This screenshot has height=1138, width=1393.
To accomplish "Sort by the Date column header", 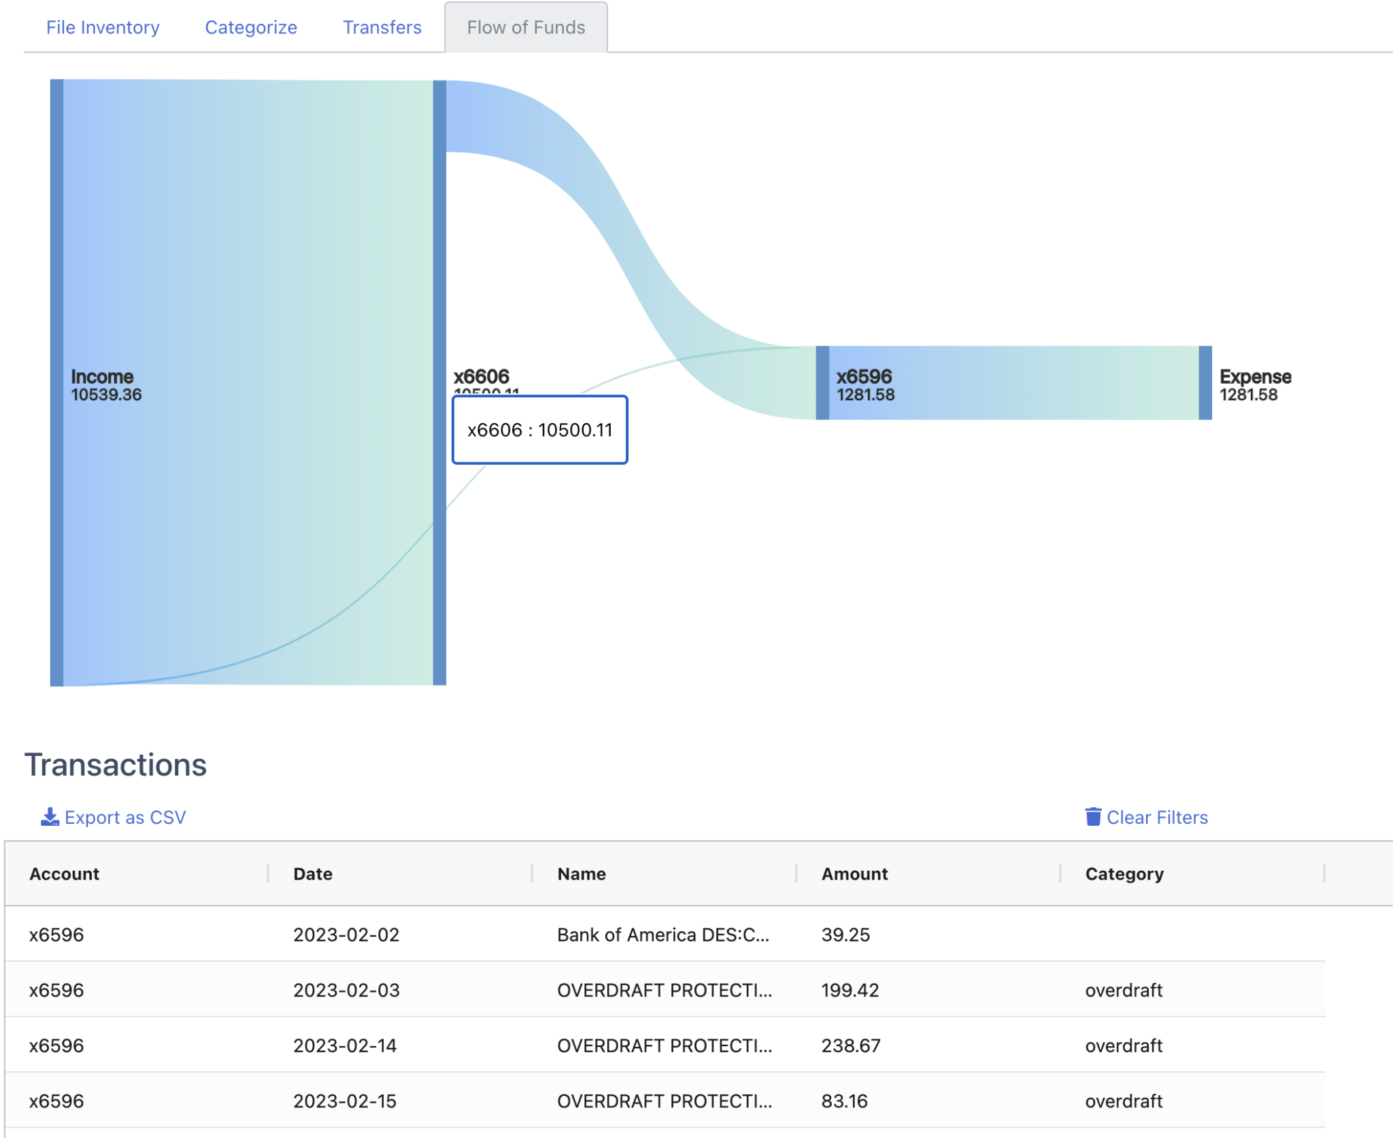I will (313, 873).
